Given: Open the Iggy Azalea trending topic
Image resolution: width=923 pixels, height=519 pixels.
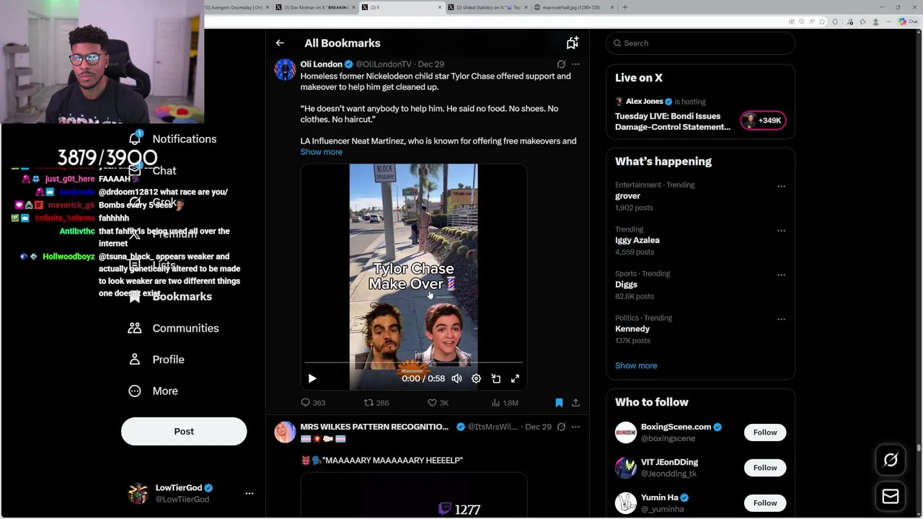Looking at the screenshot, I should [637, 240].
